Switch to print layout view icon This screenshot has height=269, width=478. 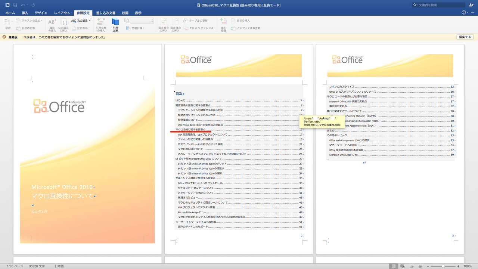pos(393,266)
